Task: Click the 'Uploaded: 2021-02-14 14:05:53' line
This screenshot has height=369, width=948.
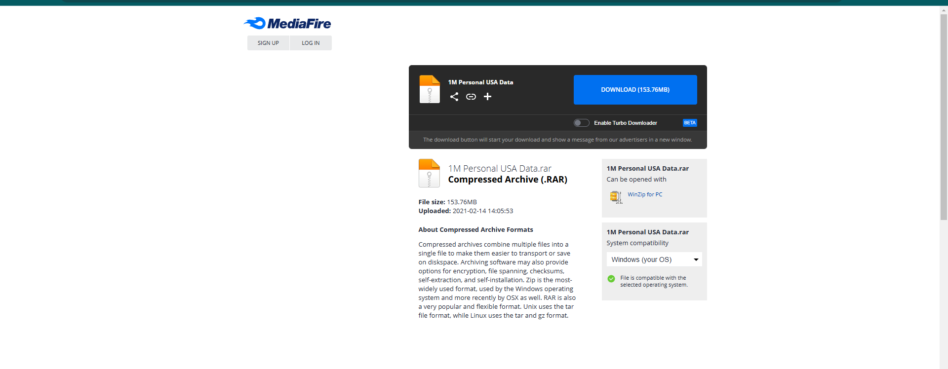Action: point(466,211)
